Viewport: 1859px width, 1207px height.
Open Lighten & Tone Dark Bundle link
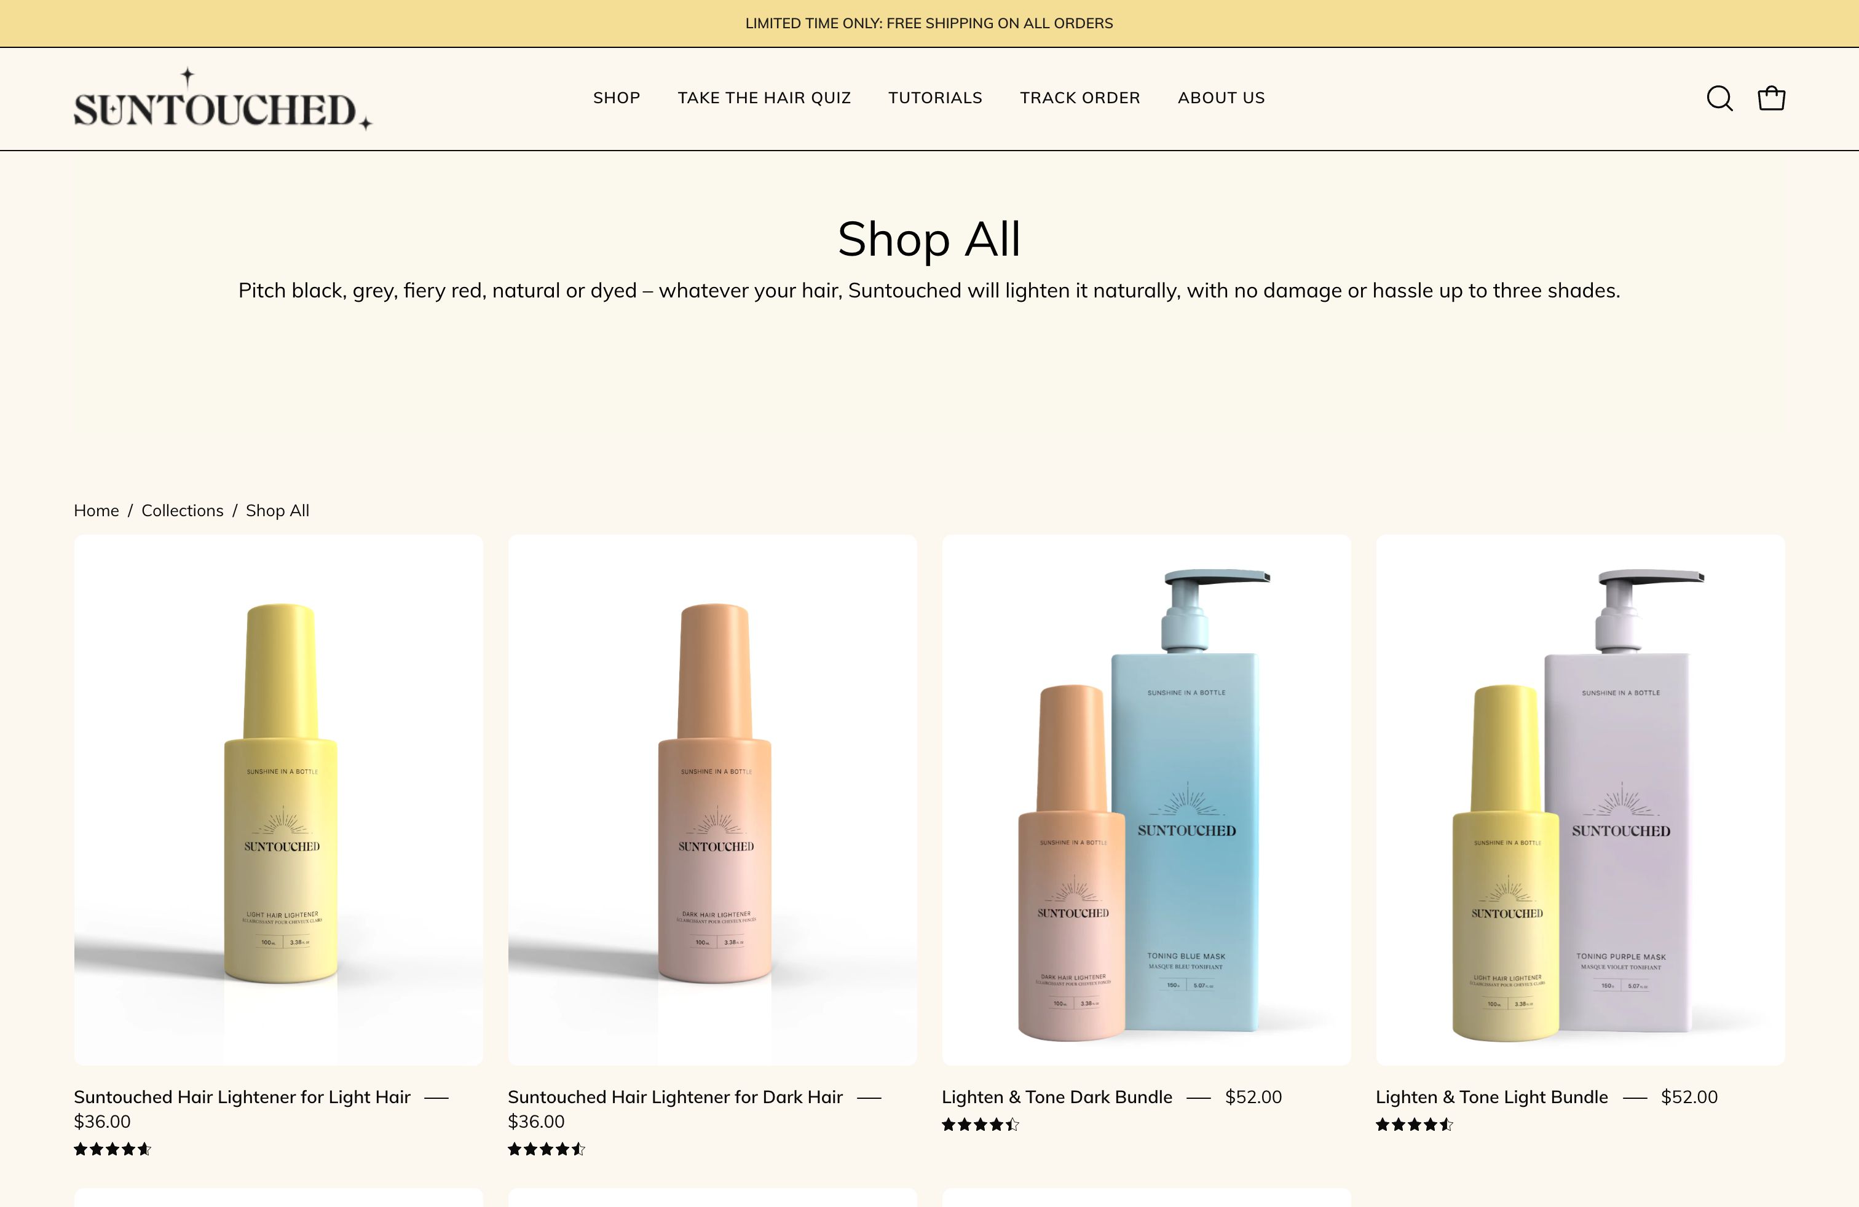pos(1057,1097)
